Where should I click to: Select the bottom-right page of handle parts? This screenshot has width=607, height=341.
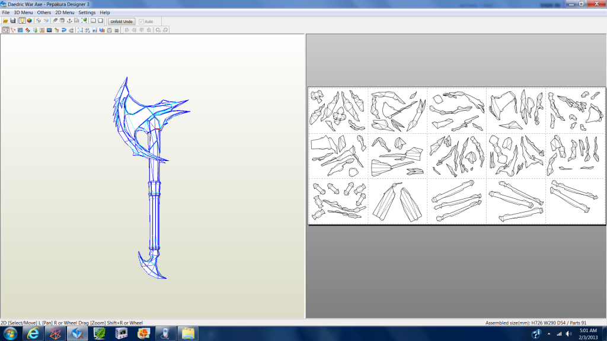coord(575,201)
